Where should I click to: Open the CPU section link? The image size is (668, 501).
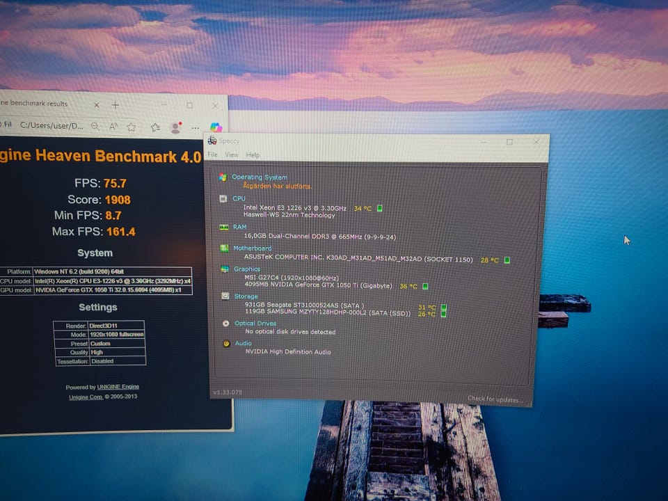click(x=239, y=198)
